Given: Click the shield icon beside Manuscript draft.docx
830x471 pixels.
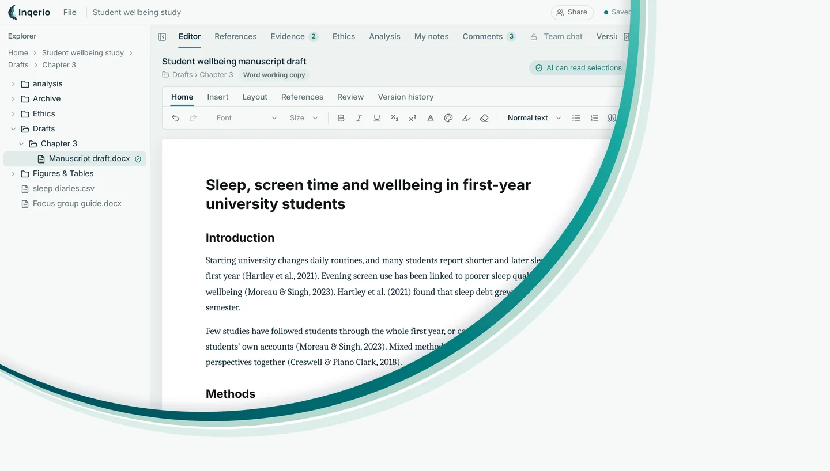Looking at the screenshot, I should click(138, 159).
